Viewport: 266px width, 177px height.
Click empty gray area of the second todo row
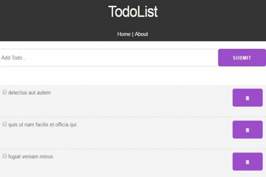point(136,138)
